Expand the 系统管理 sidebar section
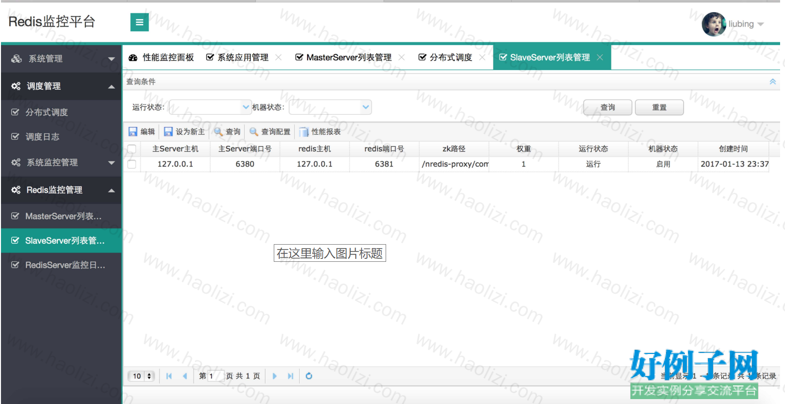This screenshot has width=785, height=404. pos(61,59)
